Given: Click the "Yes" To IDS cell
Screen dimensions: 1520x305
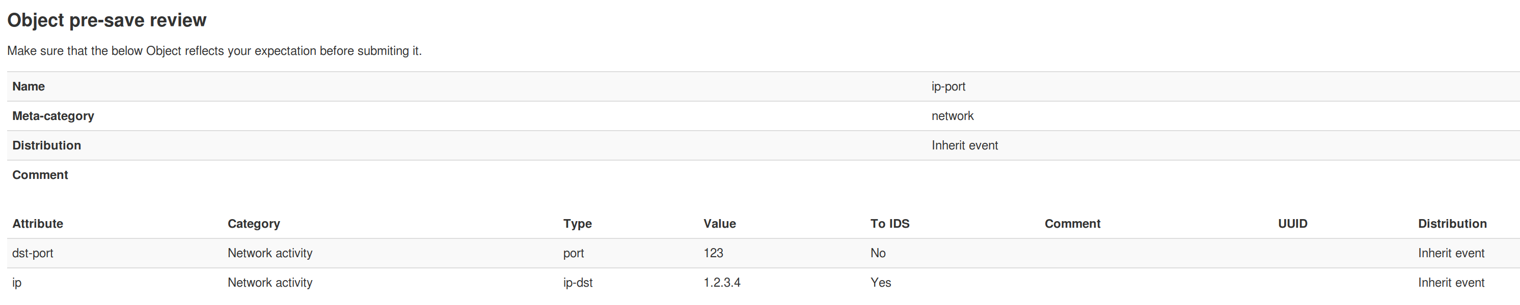Looking at the screenshot, I should point(880,283).
